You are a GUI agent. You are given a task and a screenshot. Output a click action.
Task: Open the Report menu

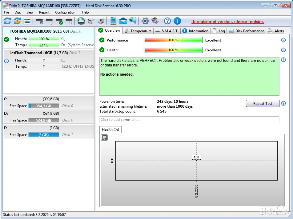(44, 12)
